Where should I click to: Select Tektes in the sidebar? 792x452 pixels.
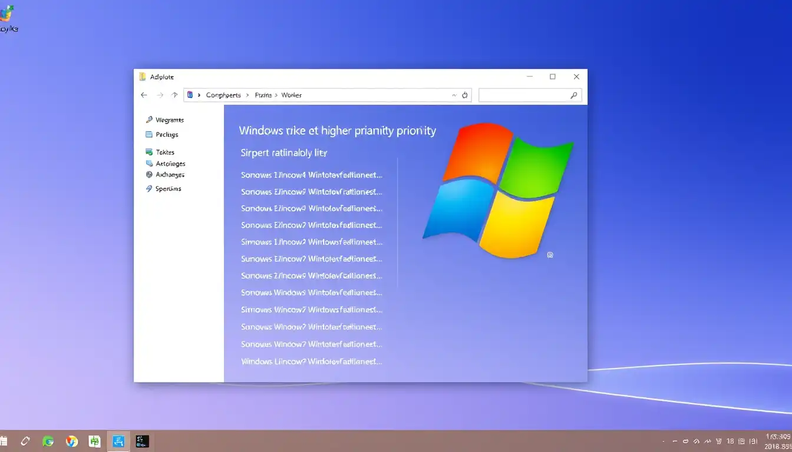pos(160,152)
